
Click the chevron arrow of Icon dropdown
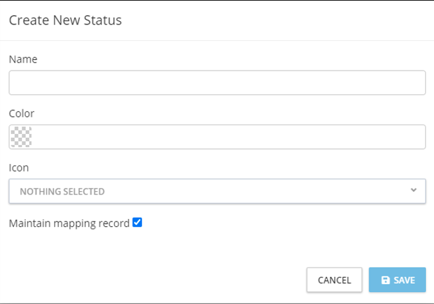click(414, 191)
